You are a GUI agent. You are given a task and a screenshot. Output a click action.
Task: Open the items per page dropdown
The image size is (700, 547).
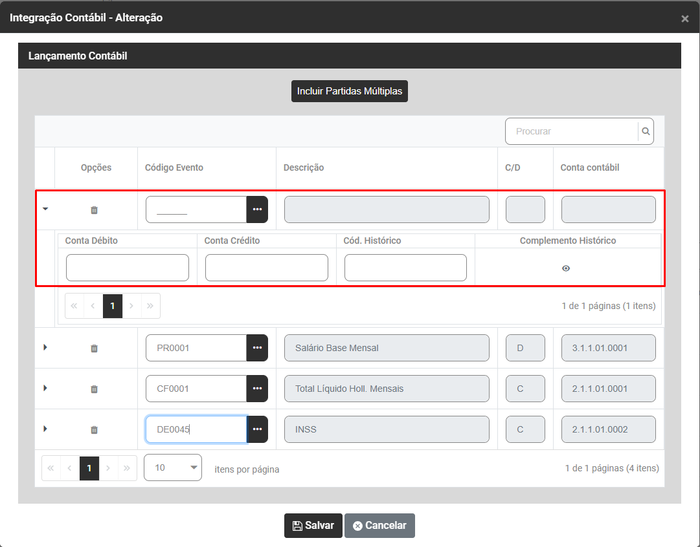tap(173, 467)
